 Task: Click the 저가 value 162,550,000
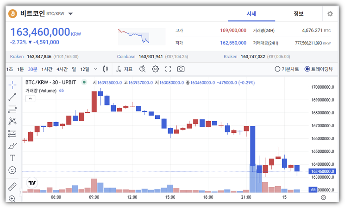click(233, 43)
